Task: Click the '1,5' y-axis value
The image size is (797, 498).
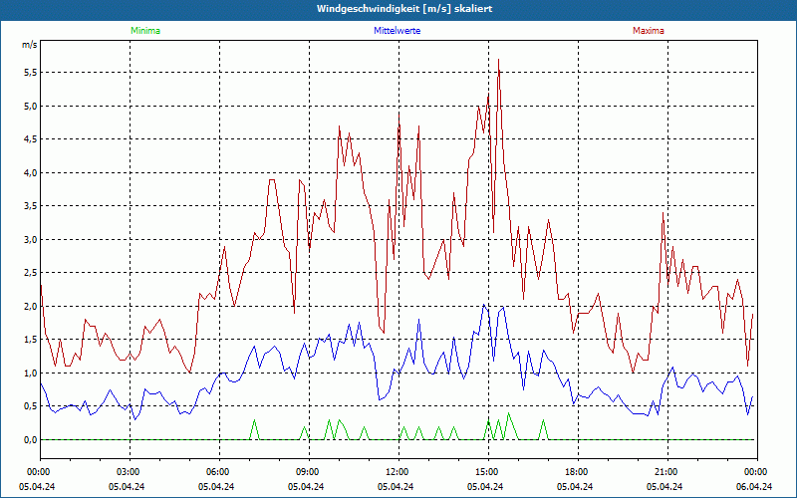Action: point(31,340)
